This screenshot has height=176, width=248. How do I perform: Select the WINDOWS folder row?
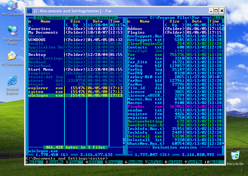pyautogui.click(x=75, y=40)
